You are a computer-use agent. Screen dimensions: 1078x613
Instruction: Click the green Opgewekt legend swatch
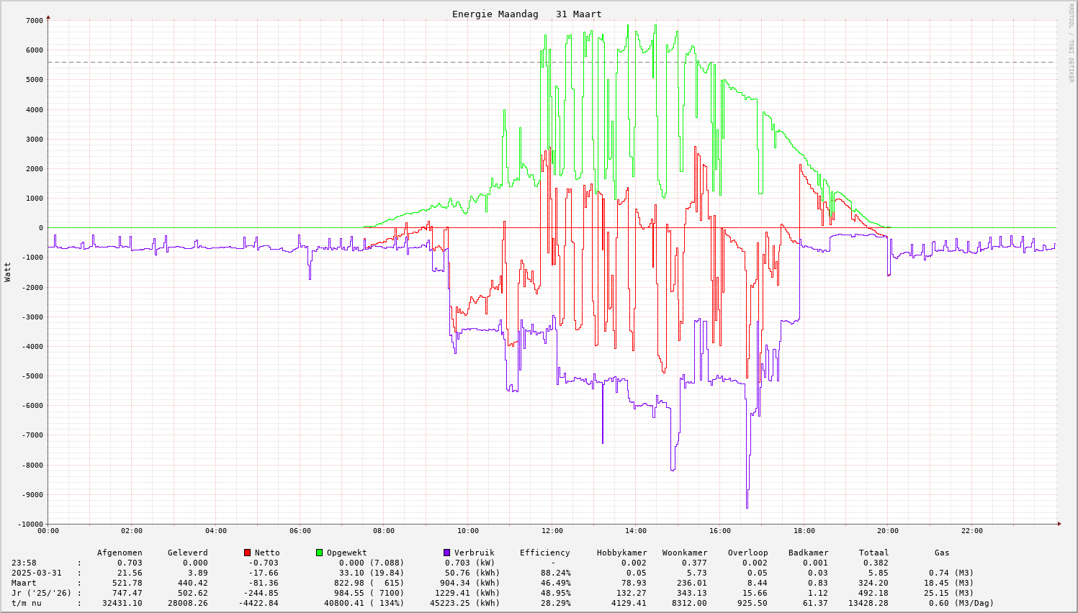tap(319, 553)
